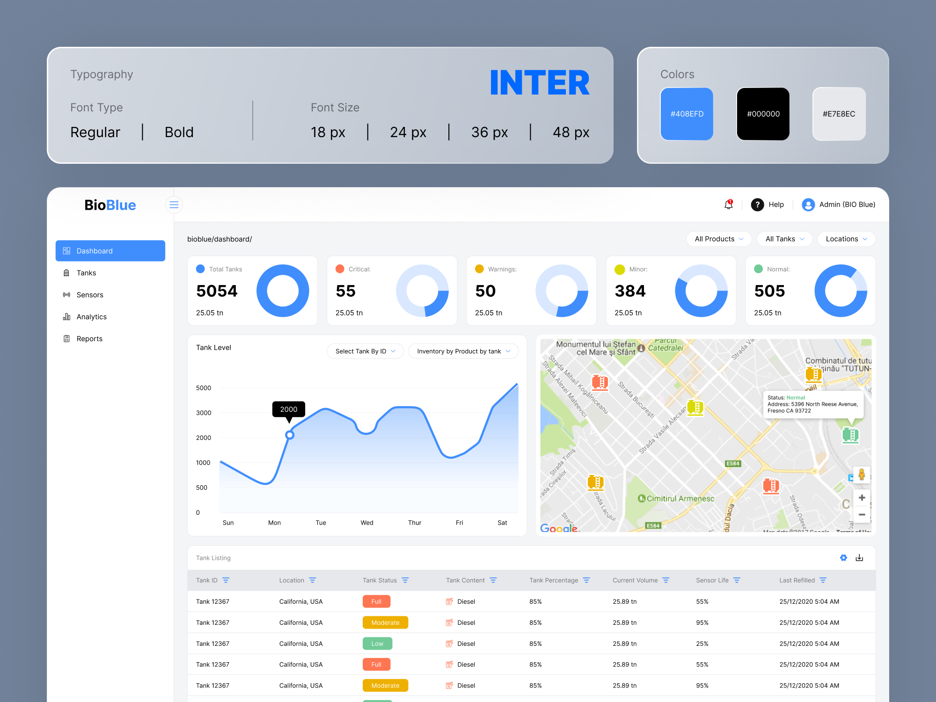Filter by the Tank Status column
The height and width of the screenshot is (702, 936).
pos(405,580)
